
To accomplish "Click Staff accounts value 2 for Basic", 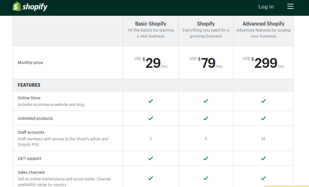I will [151, 139].
